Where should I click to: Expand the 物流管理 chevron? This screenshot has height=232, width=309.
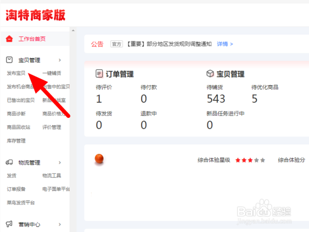(60, 162)
